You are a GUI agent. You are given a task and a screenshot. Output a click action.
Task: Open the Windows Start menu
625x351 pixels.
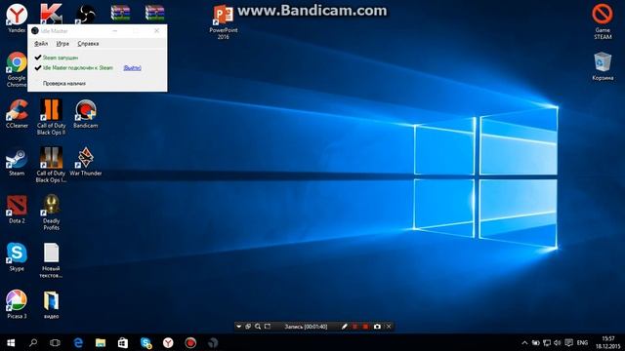coord(11,342)
